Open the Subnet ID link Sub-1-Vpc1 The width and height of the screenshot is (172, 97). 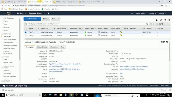pos(132,69)
